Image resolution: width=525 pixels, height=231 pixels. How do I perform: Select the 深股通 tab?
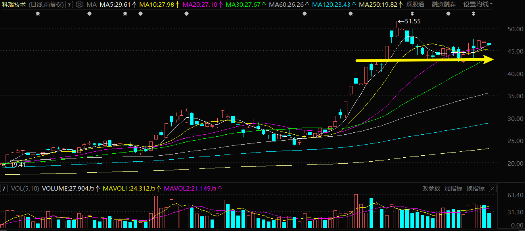415,5
